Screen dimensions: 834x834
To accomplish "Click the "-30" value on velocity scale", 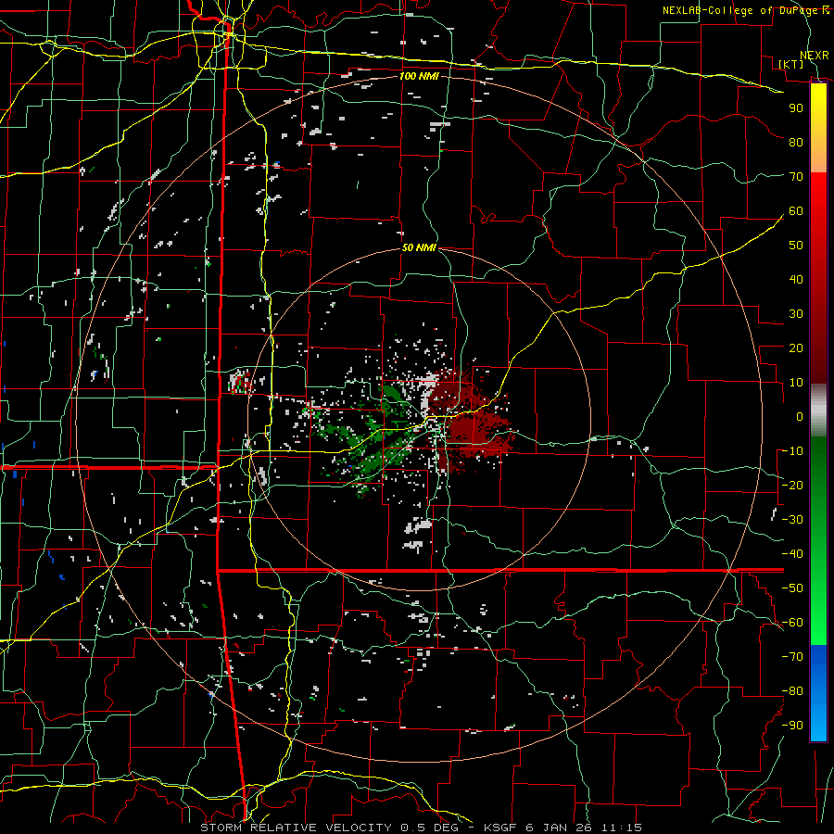I will point(792,520).
